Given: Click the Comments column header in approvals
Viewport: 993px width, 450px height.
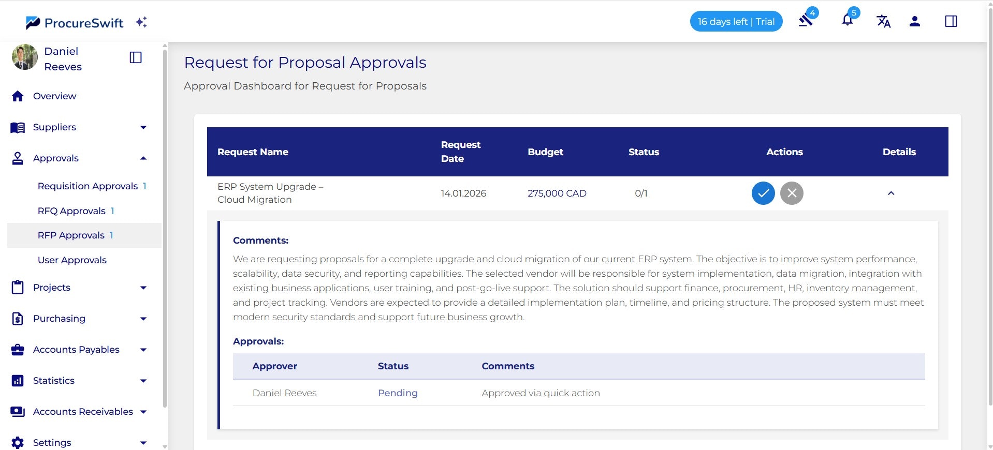Looking at the screenshot, I should tap(508, 366).
